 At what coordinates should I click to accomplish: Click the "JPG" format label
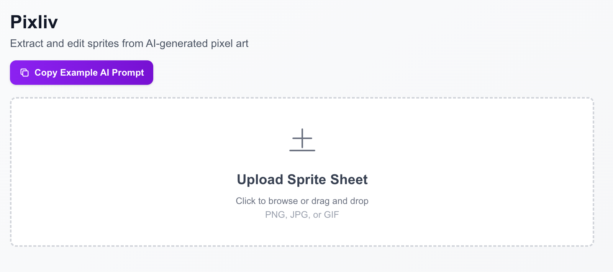[x=299, y=215]
